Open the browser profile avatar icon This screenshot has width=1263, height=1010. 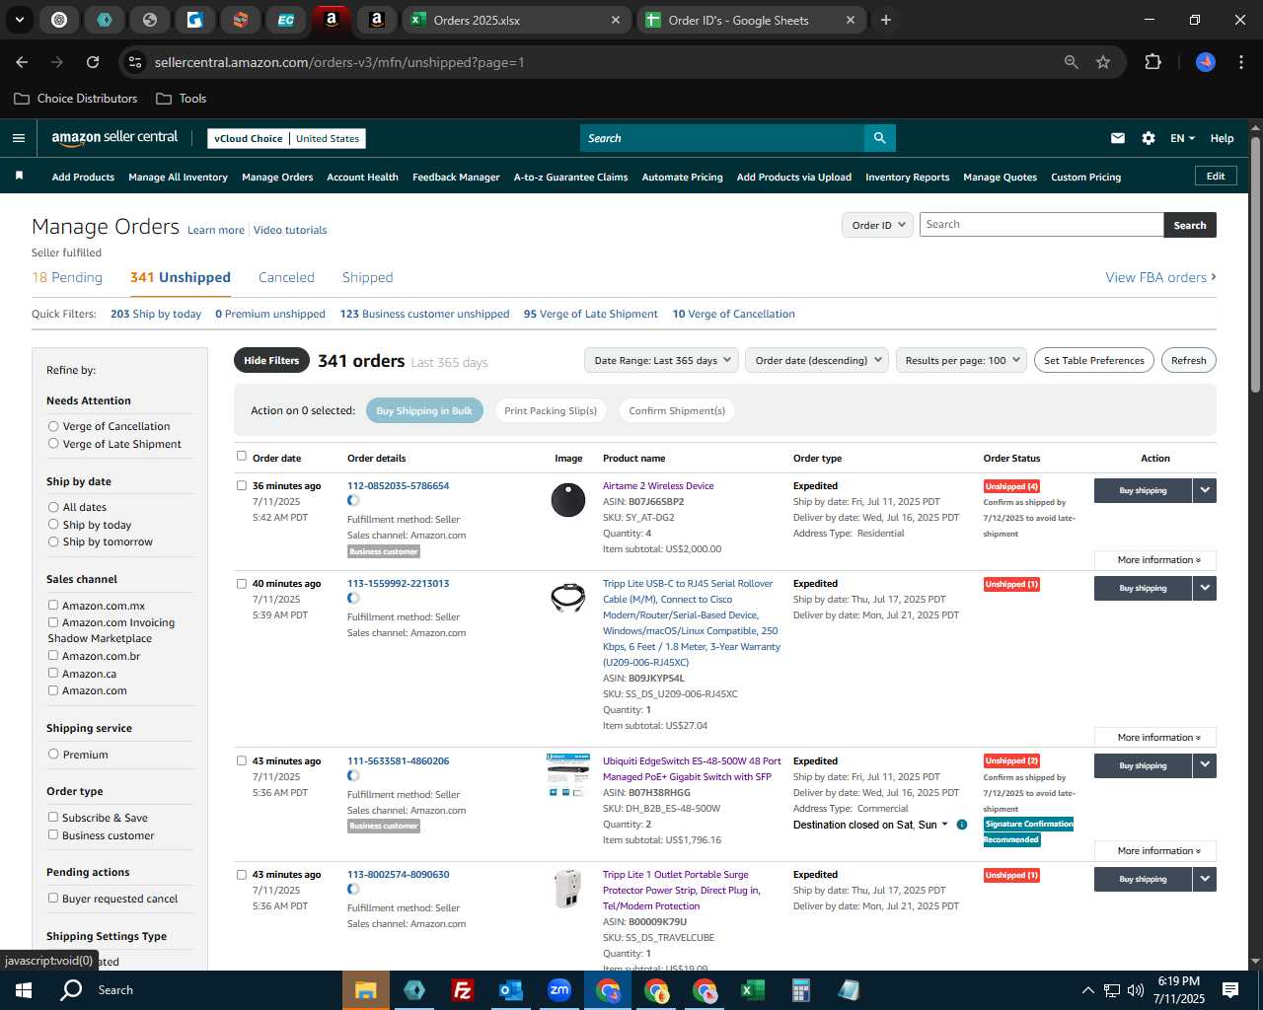coord(1206,62)
